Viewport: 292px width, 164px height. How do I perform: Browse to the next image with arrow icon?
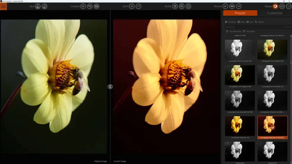pyautogui.click(x=239, y=6)
